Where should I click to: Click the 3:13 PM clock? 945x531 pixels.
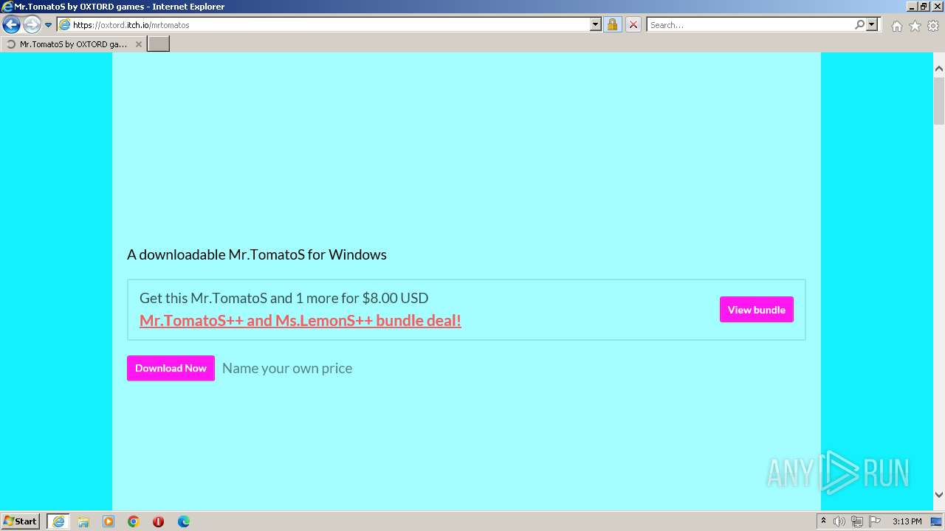907,521
